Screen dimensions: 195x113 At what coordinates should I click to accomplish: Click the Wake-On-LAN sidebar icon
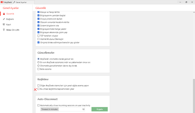[4, 30]
